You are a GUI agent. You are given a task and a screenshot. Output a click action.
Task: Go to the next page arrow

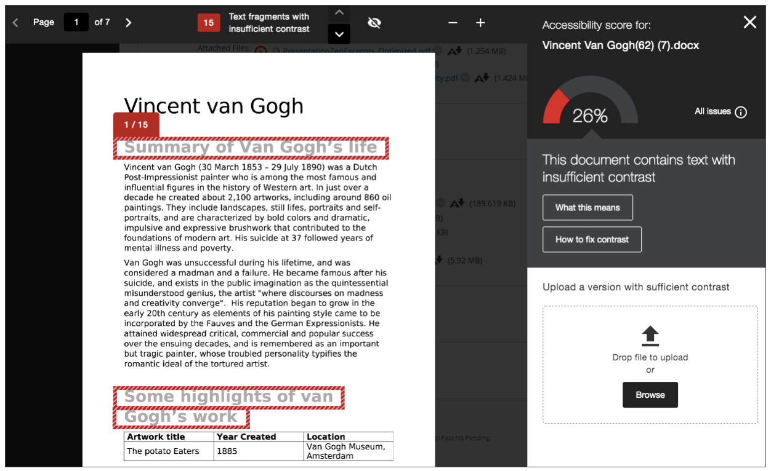[x=128, y=23]
